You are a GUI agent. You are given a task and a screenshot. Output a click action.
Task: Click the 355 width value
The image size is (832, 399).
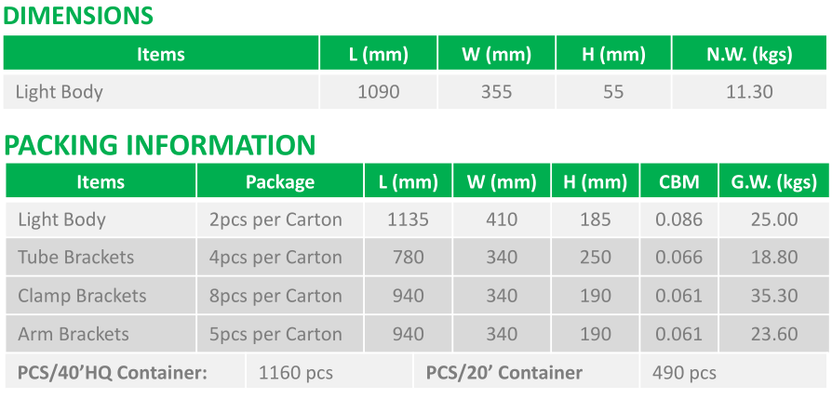point(496,92)
